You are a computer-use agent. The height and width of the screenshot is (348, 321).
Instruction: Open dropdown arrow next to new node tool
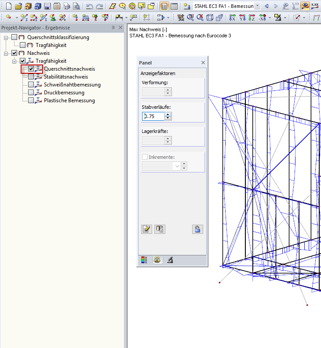pos(17,18)
